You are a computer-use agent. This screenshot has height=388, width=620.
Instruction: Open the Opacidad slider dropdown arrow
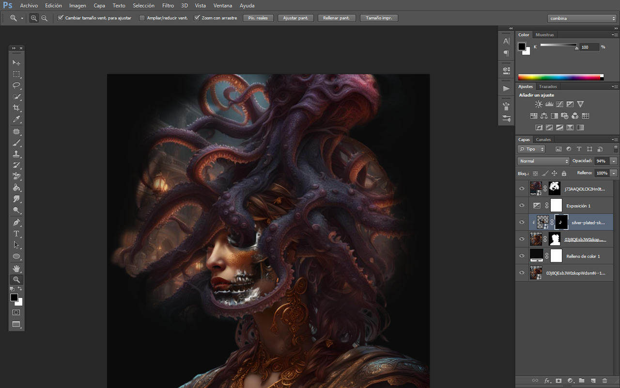click(614, 161)
